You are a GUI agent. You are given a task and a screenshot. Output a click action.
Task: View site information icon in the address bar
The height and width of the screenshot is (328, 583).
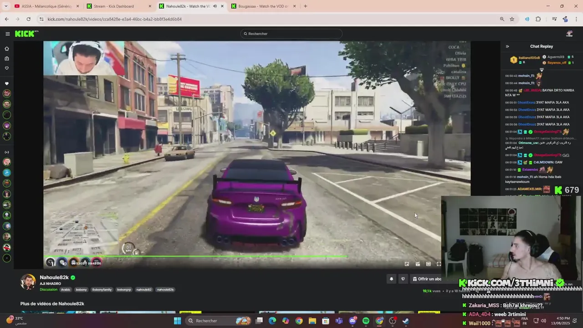tap(41, 19)
